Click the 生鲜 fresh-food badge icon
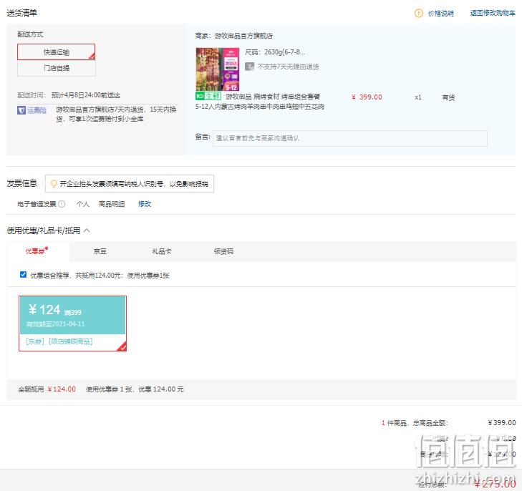The image size is (522, 491). pyautogui.click(x=208, y=97)
